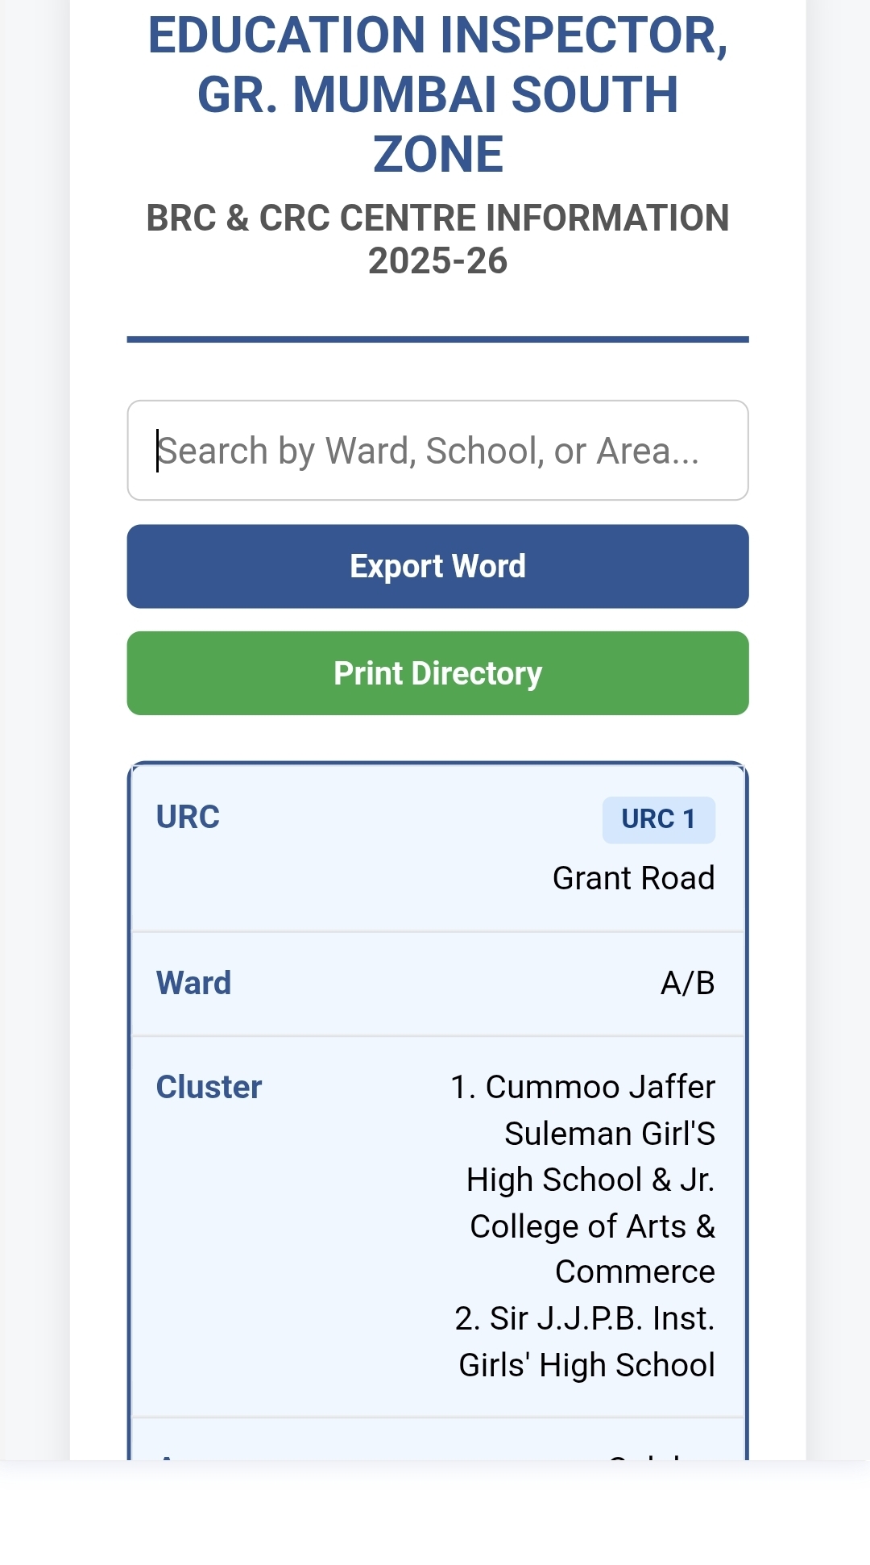Viewport: 870px width, 1565px height.
Task: Tap the URC 1 badge
Action: (658, 819)
